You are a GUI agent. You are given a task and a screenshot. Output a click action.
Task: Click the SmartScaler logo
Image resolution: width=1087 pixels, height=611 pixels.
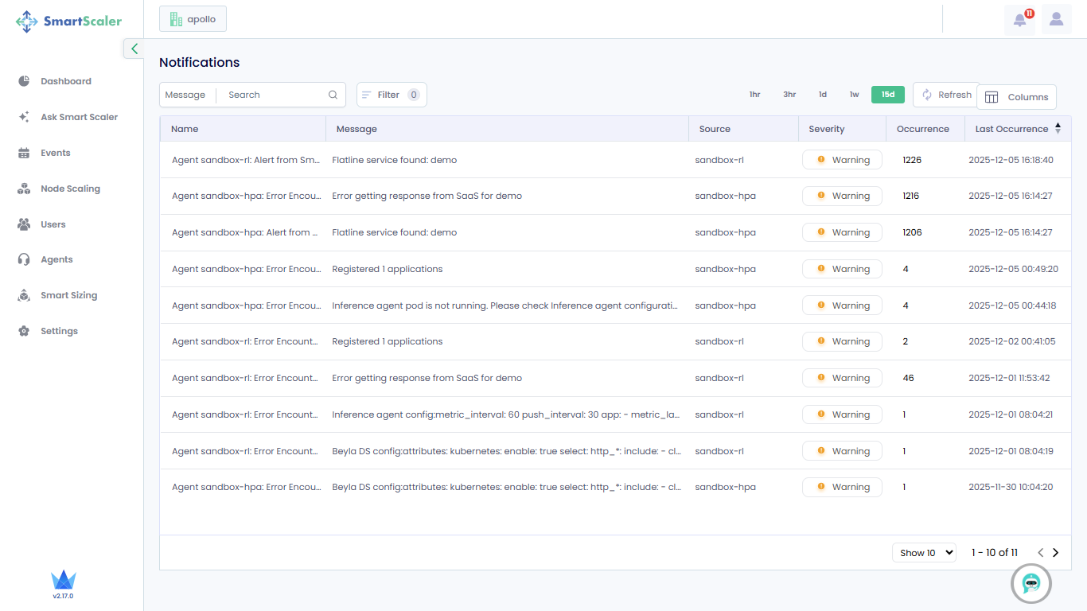pos(69,21)
